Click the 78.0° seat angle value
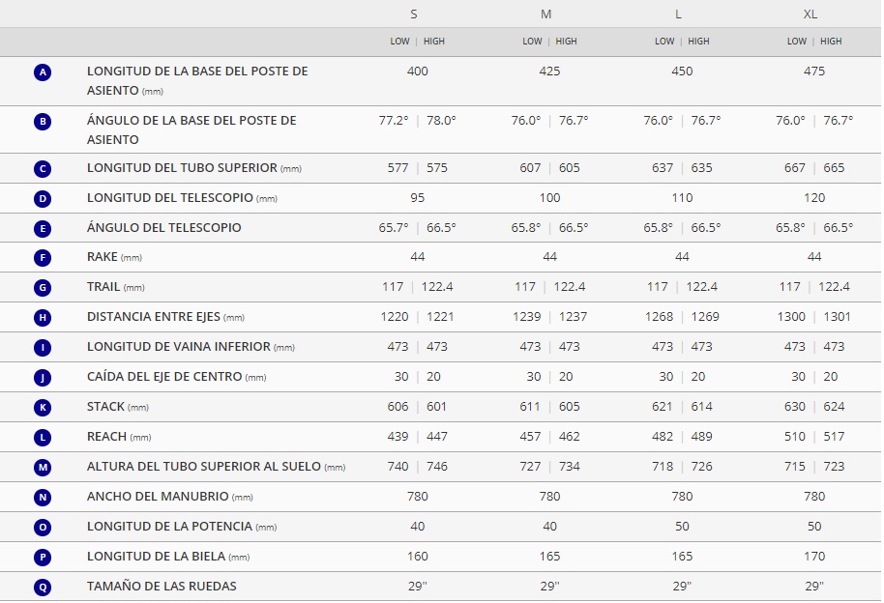This screenshot has width=884, height=603. coord(441,120)
